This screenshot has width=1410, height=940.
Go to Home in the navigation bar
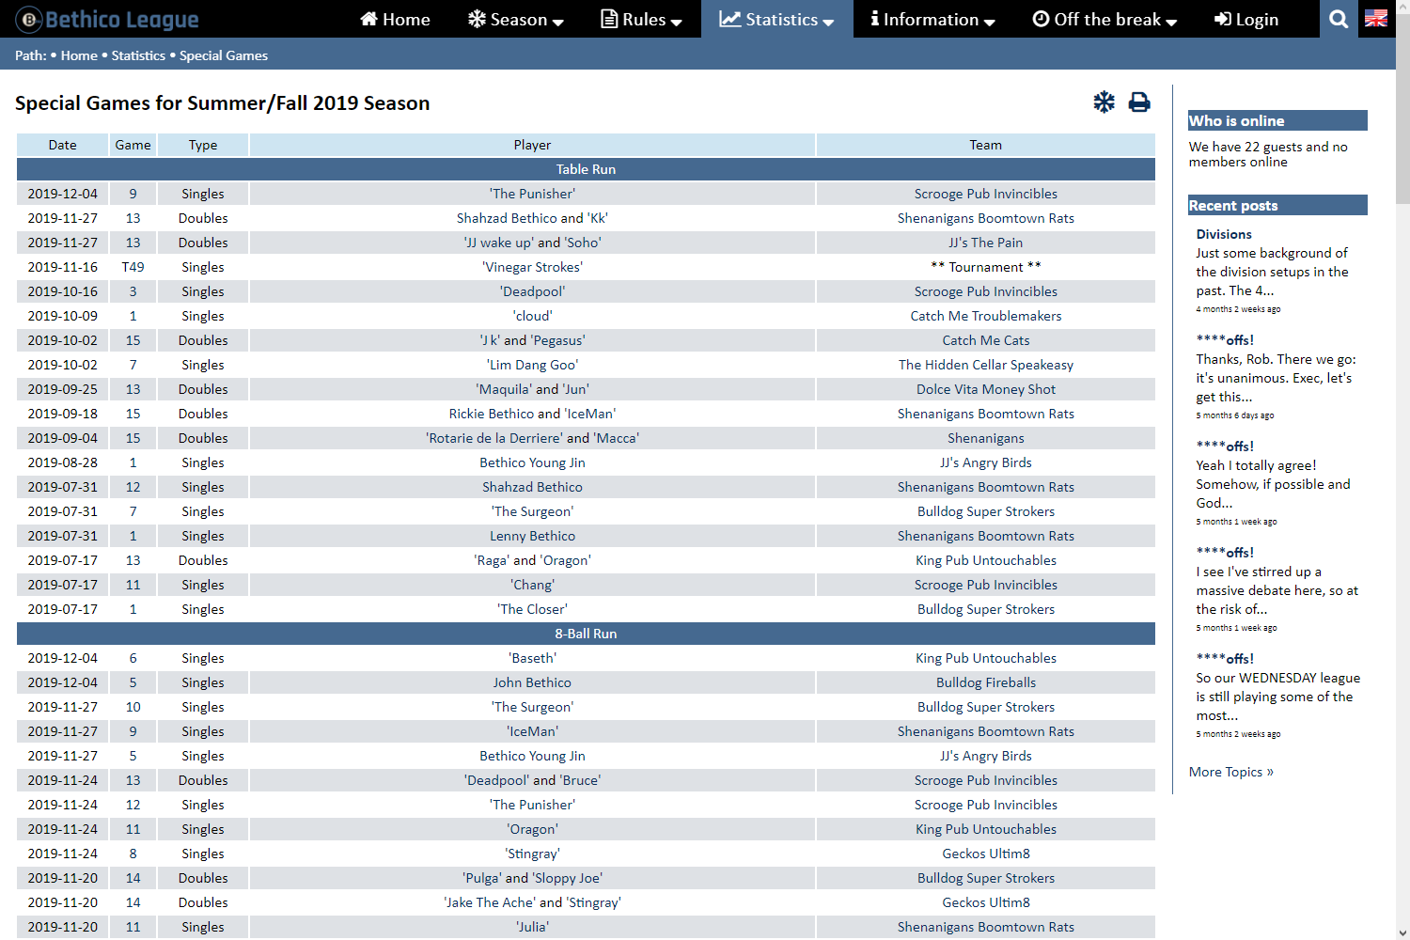(395, 19)
